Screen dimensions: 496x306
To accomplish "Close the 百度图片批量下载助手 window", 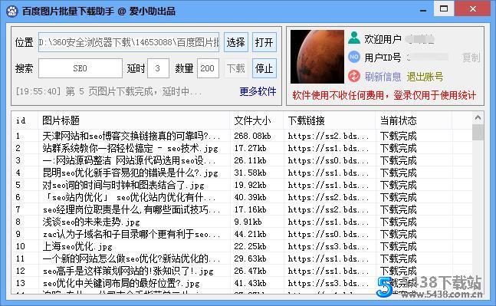I will point(473,8).
